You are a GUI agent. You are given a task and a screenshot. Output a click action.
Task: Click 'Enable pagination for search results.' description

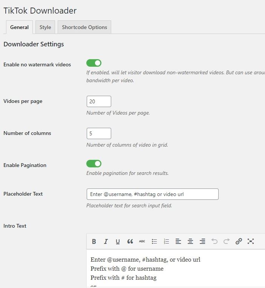(x=127, y=173)
